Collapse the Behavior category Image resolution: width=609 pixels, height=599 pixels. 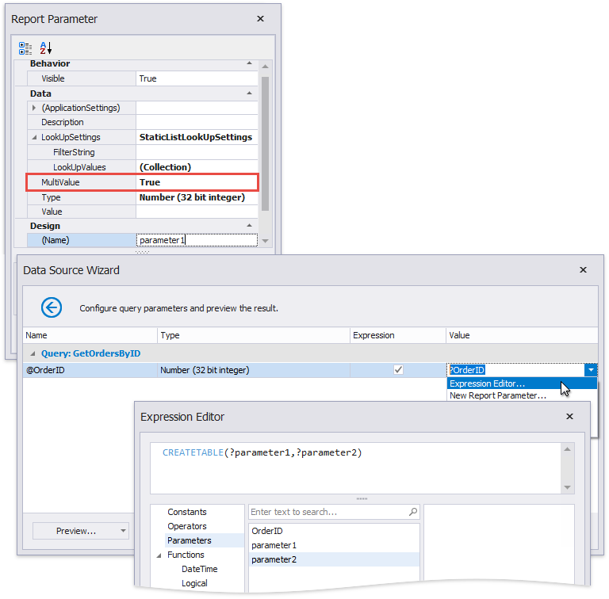pyautogui.click(x=249, y=63)
